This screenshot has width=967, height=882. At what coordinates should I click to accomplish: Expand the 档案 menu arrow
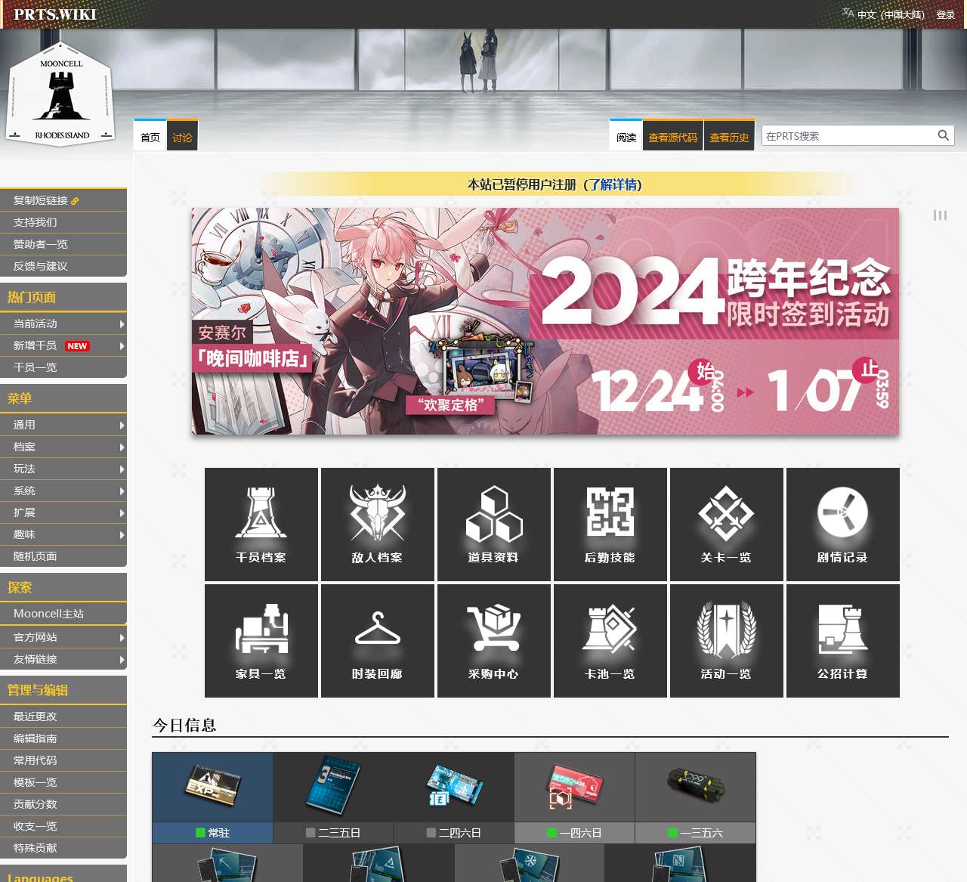(122, 447)
